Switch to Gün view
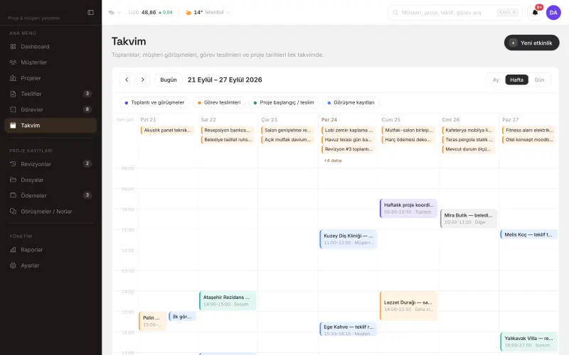Screen dimensions: 569x355 (x=539, y=80)
